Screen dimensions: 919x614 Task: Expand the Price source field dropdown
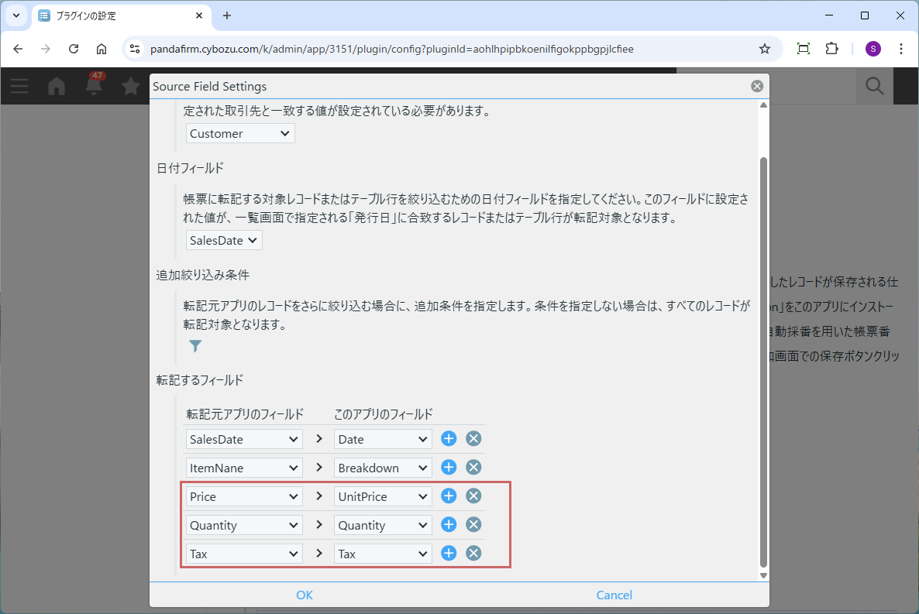244,497
